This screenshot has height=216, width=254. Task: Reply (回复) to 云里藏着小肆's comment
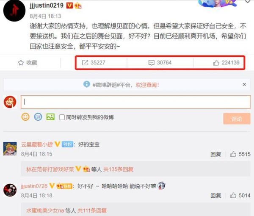pos(215,154)
